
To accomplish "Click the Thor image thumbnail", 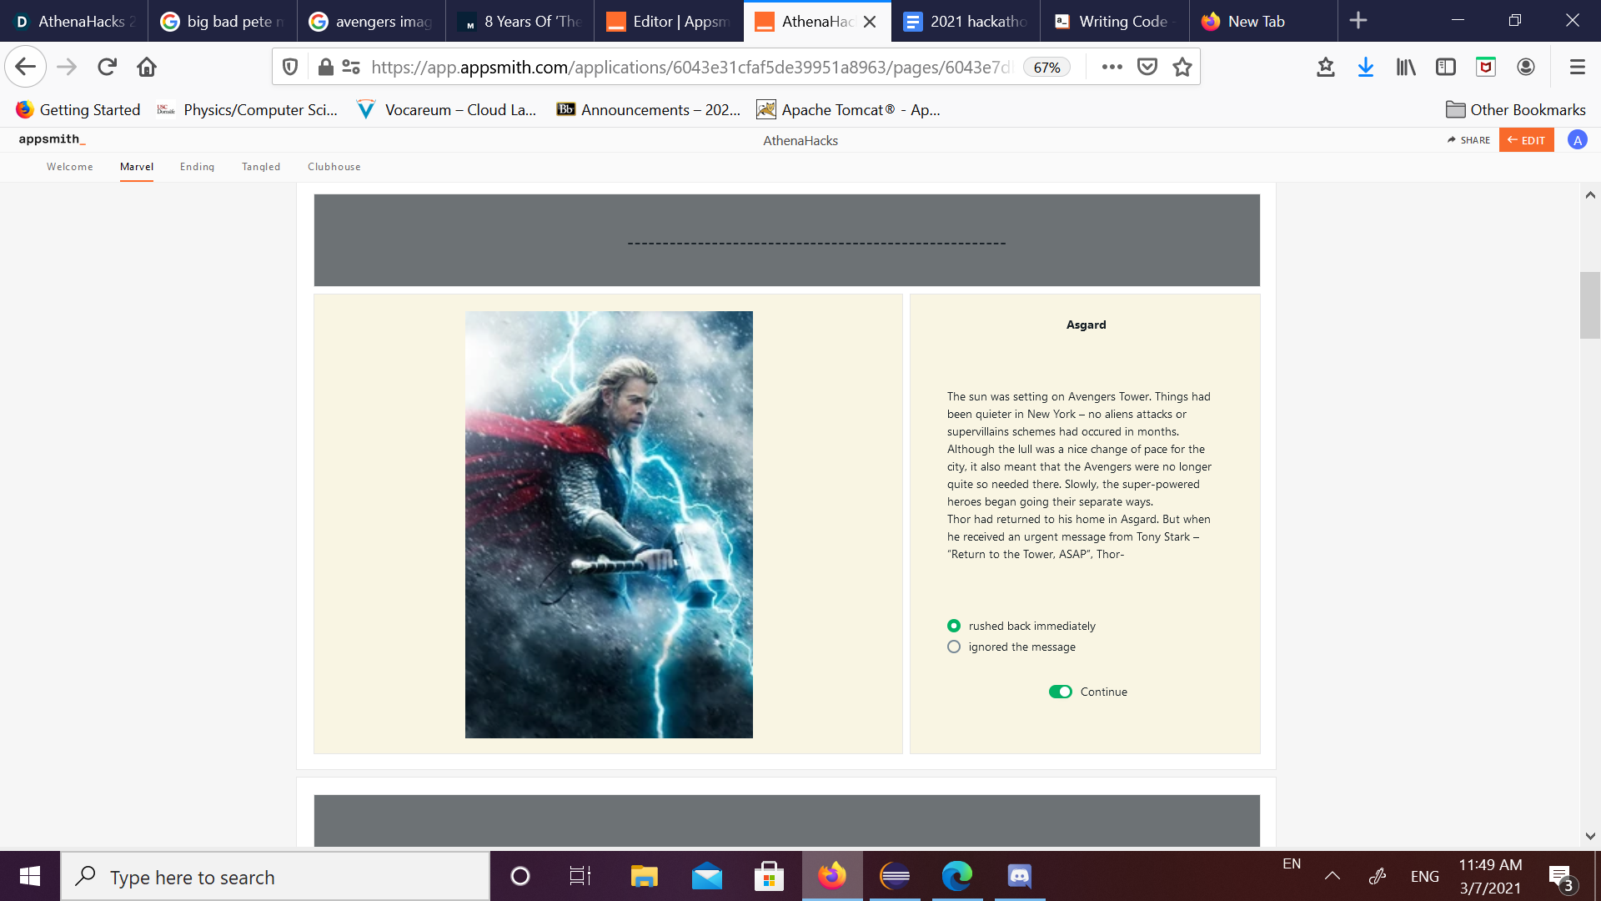I will point(609,524).
